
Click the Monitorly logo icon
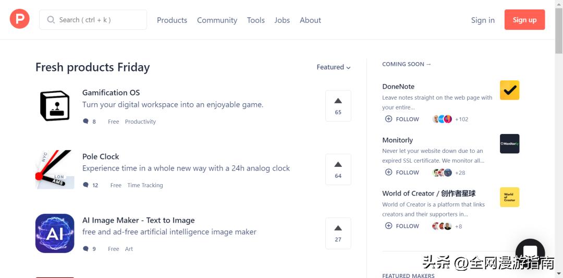509,144
